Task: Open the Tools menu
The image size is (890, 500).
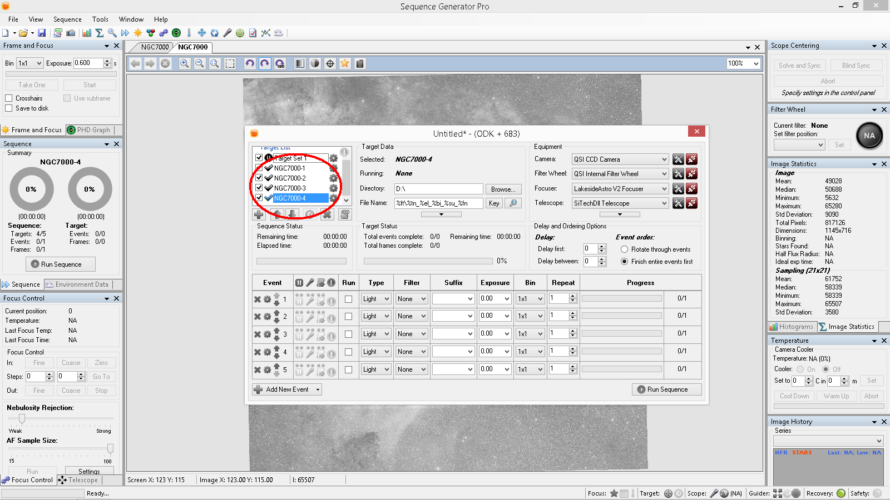Action: (100, 19)
